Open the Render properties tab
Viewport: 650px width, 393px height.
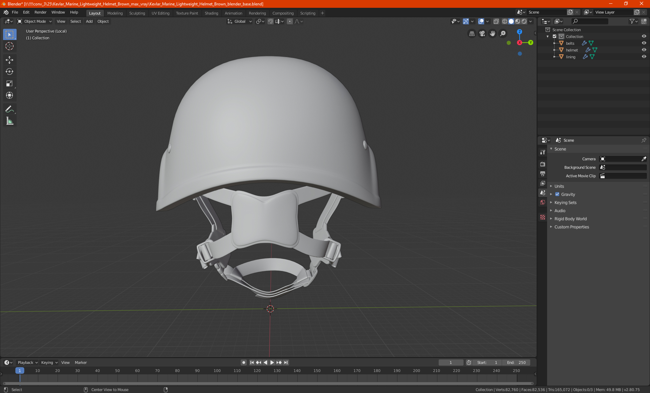[x=543, y=164]
